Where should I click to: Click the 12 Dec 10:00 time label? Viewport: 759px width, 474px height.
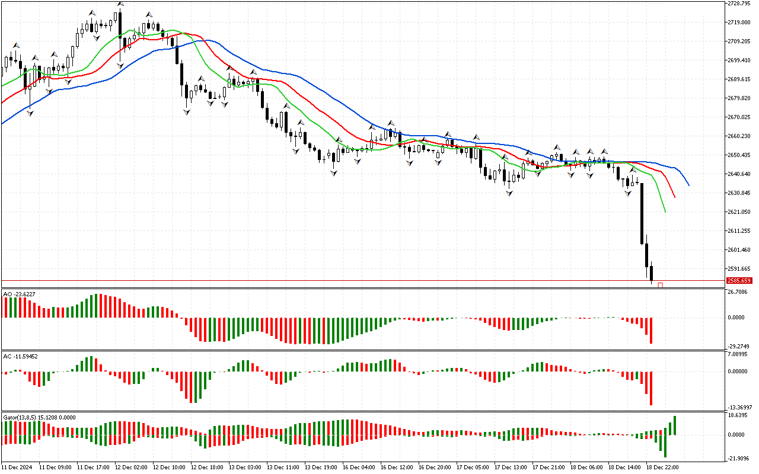170,467
